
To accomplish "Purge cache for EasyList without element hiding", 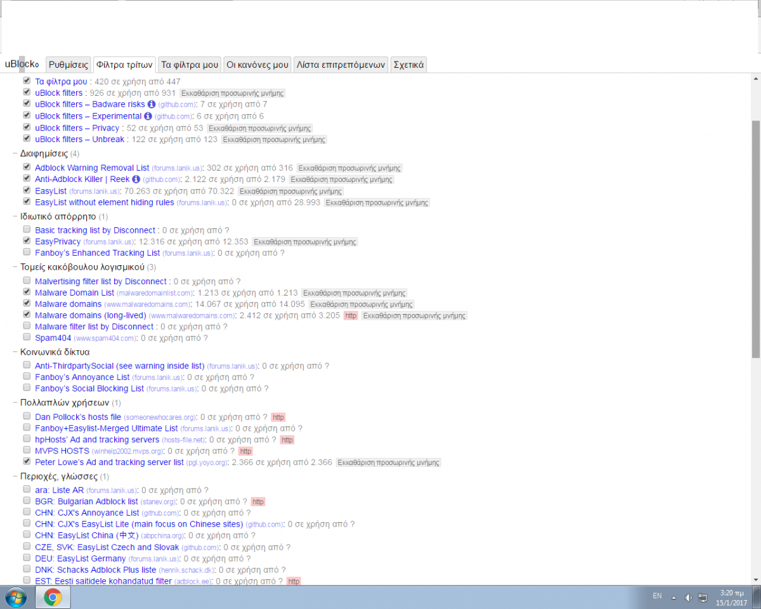I will tap(377, 203).
